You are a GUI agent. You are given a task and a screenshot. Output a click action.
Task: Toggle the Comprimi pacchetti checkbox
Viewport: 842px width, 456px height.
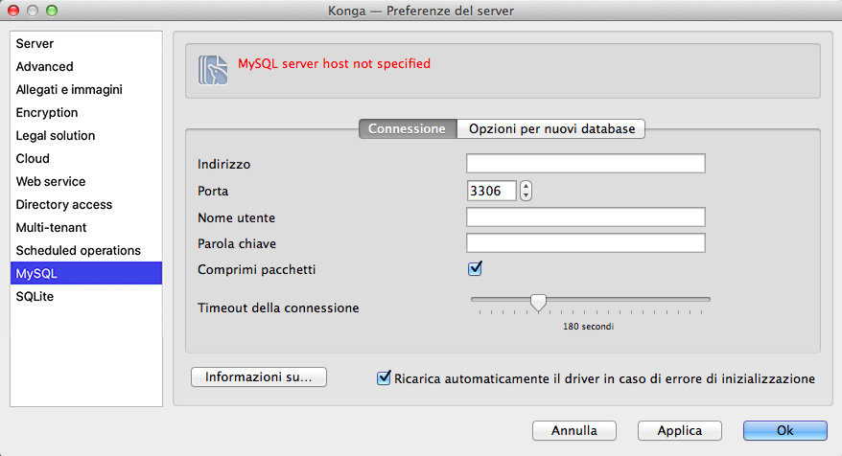pyautogui.click(x=474, y=268)
